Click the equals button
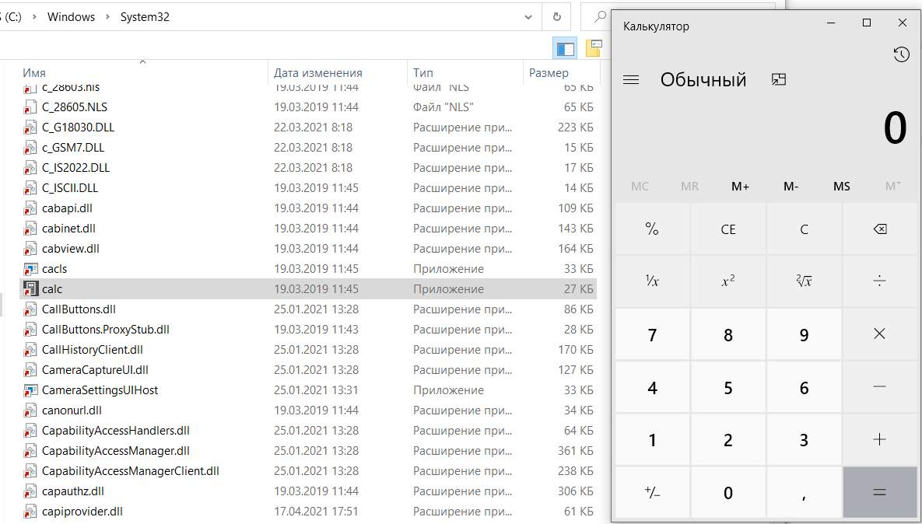 click(x=879, y=491)
